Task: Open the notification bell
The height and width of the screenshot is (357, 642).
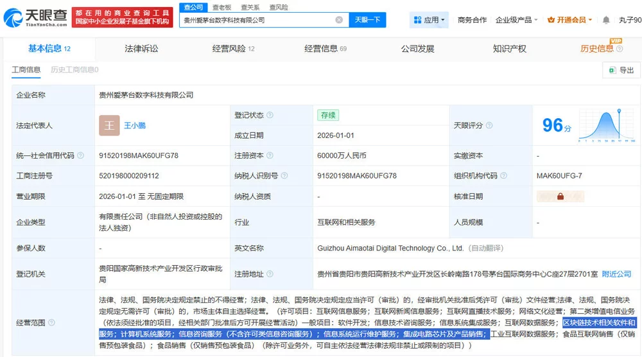Action: click(x=606, y=20)
